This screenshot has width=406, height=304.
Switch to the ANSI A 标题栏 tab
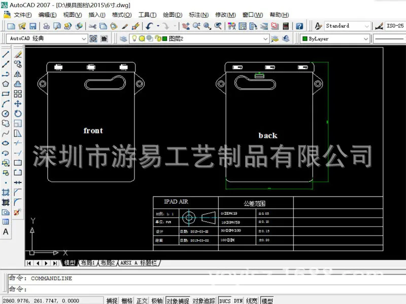[139, 263]
